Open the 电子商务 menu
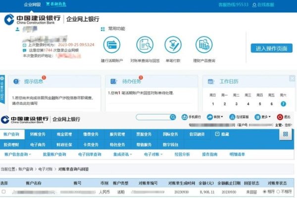Screen dimensions: 297x198 (x=38, y=145)
